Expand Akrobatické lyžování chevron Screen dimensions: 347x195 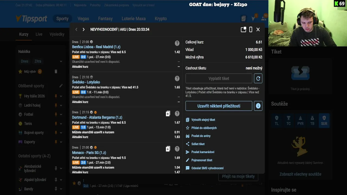coord(61,168)
